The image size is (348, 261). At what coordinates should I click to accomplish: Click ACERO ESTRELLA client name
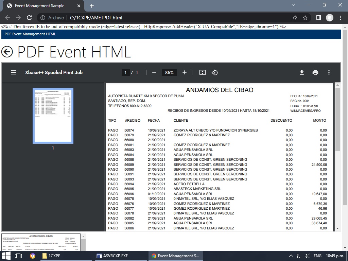click(x=189, y=184)
